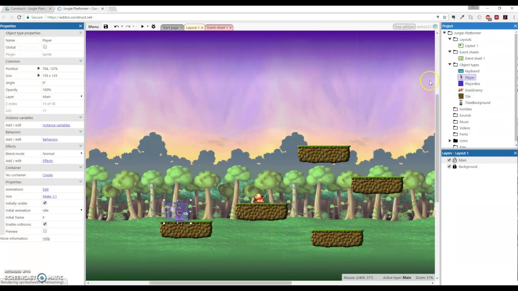Open the Layer dropdown showing Main
The height and width of the screenshot is (291, 518).
pos(62,97)
